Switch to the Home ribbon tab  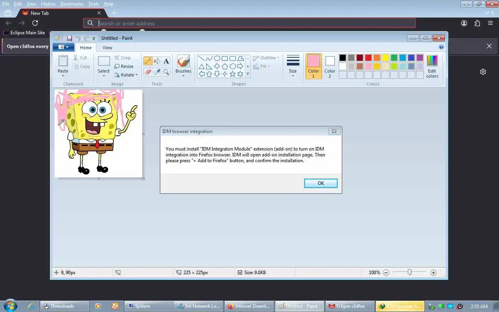[x=86, y=48]
